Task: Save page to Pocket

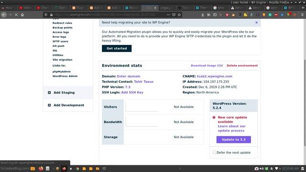Action: (x=174, y=15)
